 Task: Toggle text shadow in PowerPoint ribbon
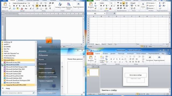pos(120,59)
